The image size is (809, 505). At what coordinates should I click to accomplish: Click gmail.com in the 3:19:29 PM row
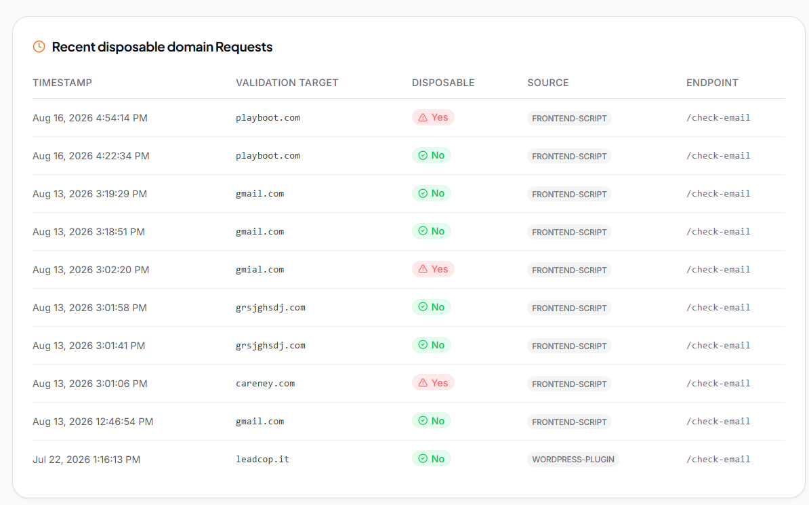(260, 194)
